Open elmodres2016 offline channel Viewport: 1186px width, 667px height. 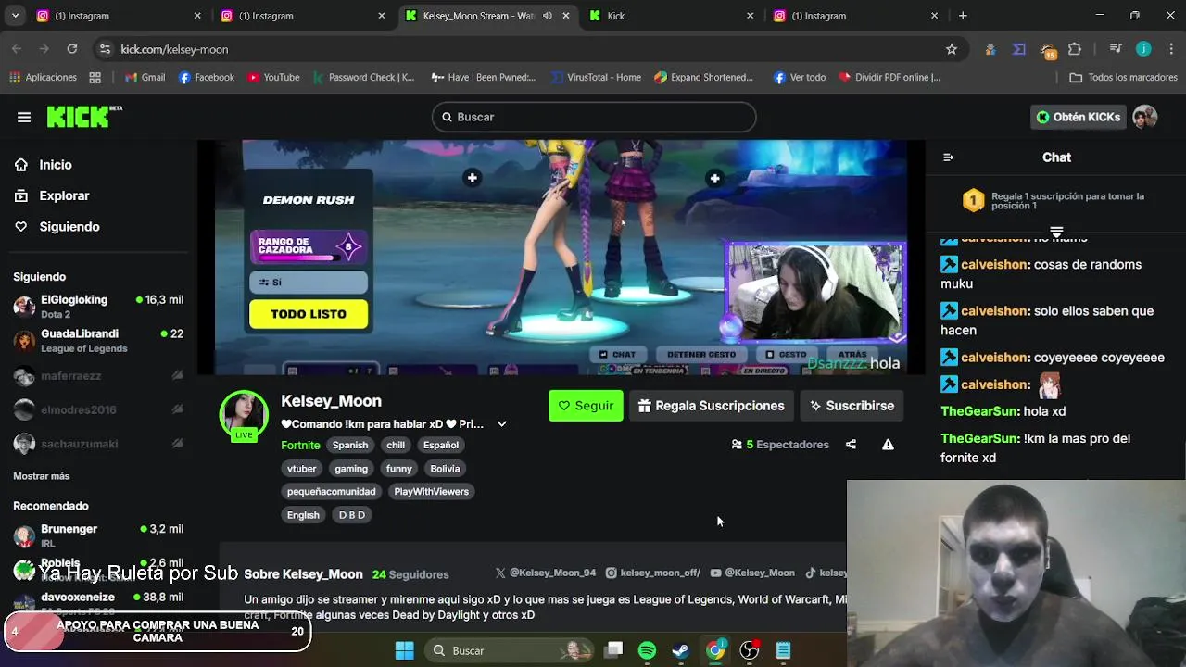[97, 409]
